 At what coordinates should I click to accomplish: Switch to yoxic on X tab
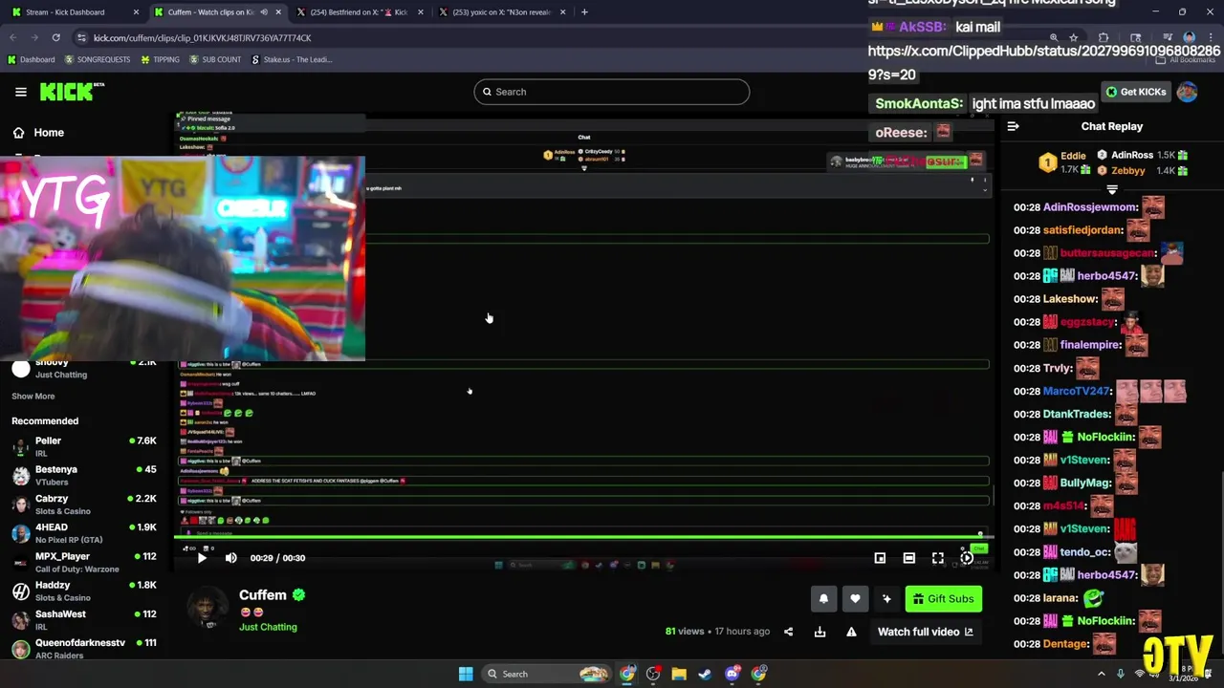tap(502, 12)
